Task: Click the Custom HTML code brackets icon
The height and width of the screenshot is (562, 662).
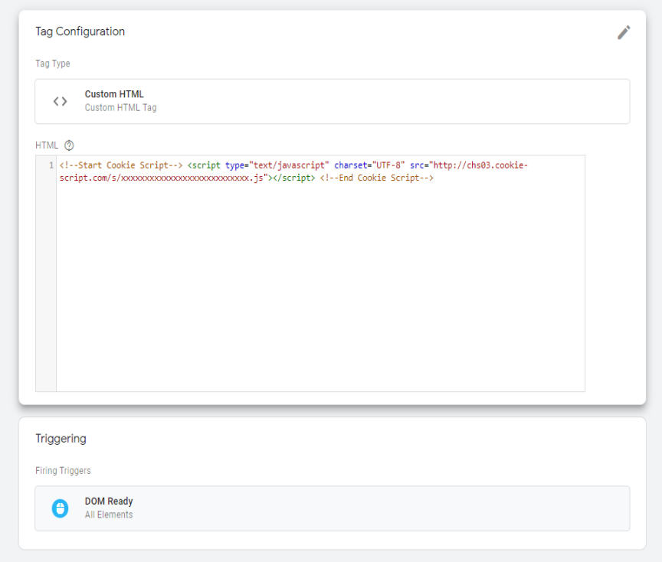Action: [60, 101]
